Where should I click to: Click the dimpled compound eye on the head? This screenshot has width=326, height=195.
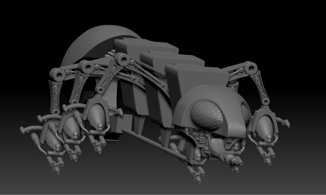click(206, 116)
